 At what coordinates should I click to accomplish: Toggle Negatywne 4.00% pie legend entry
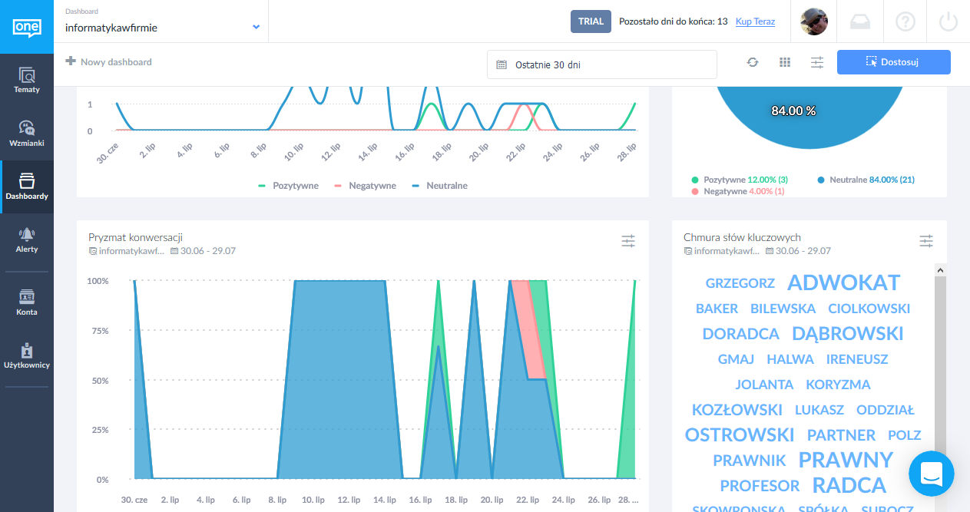tap(738, 191)
